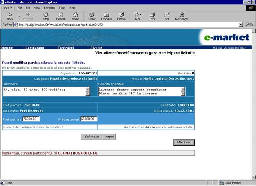The width and height of the screenshot is (256, 186).
Task: Open the Favorites toolbar icon
Action: tap(106, 16)
